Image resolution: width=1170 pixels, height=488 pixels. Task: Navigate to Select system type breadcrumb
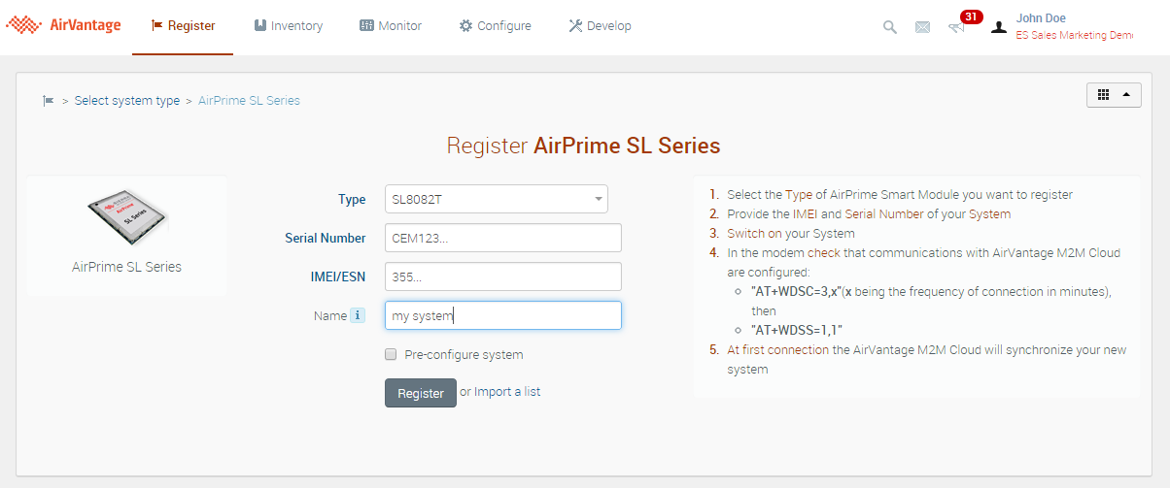(127, 101)
